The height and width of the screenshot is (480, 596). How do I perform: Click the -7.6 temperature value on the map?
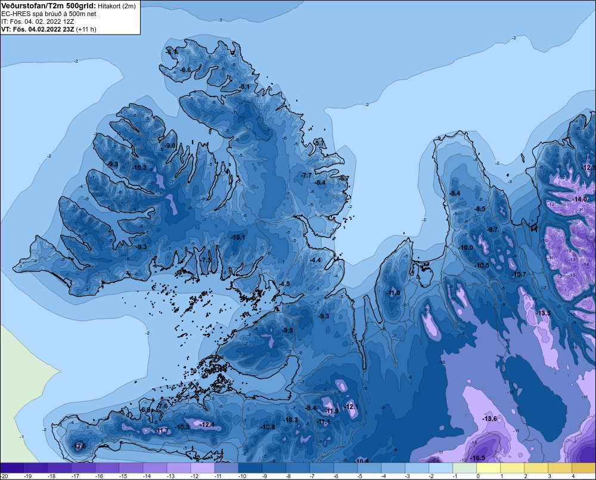pyautogui.click(x=162, y=406)
